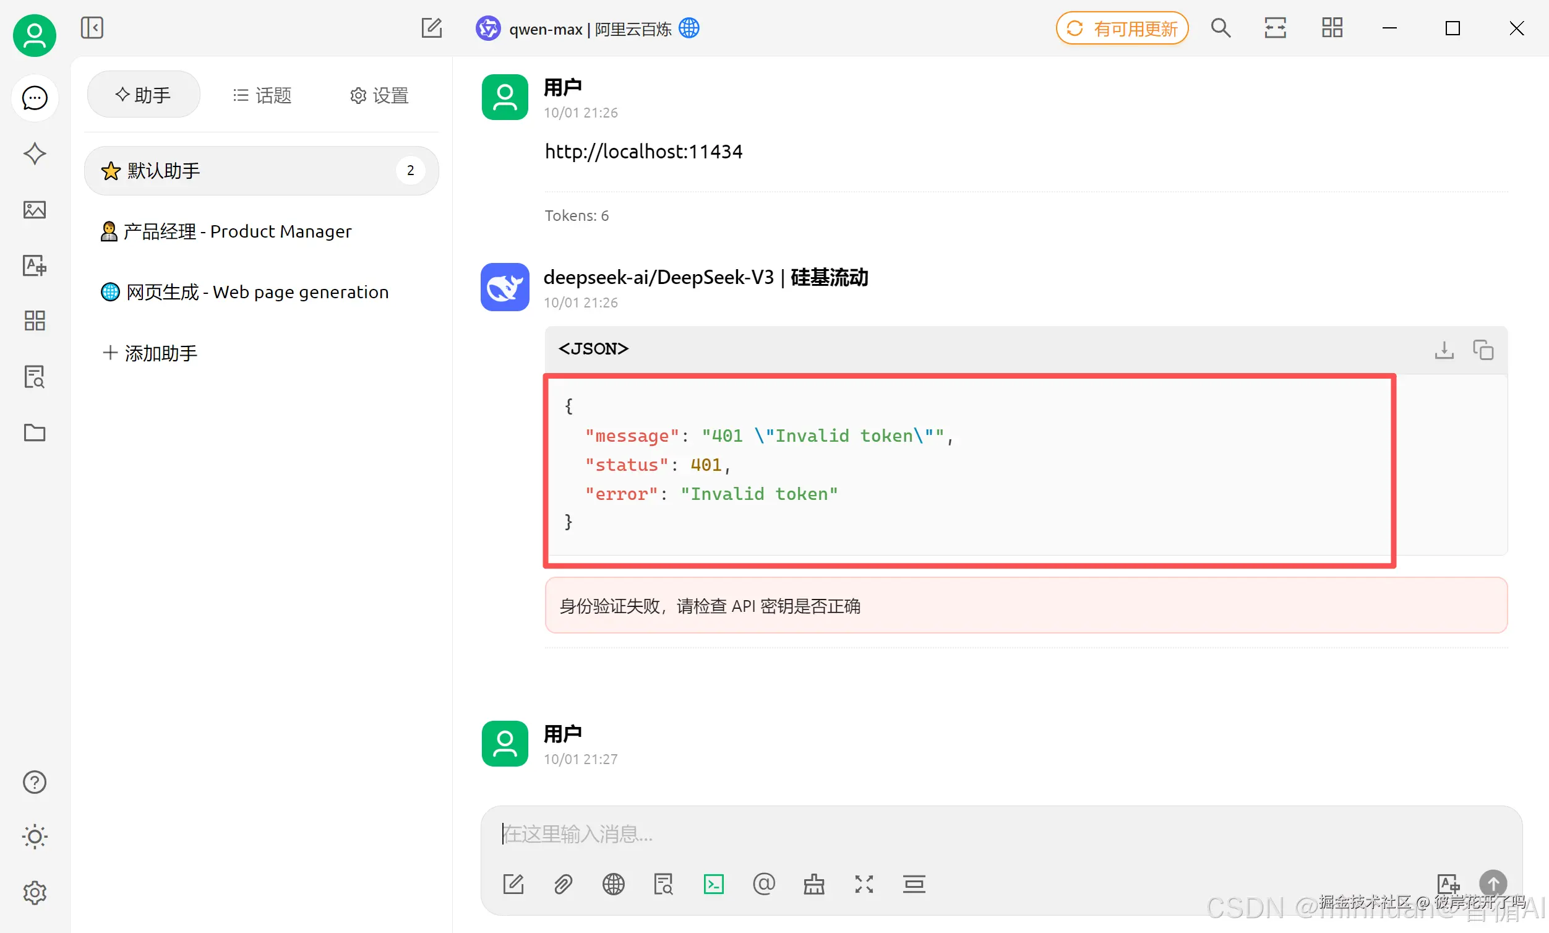Toggle light/dark theme sun icon
Viewport: 1549px width, 933px height.
(x=35, y=837)
